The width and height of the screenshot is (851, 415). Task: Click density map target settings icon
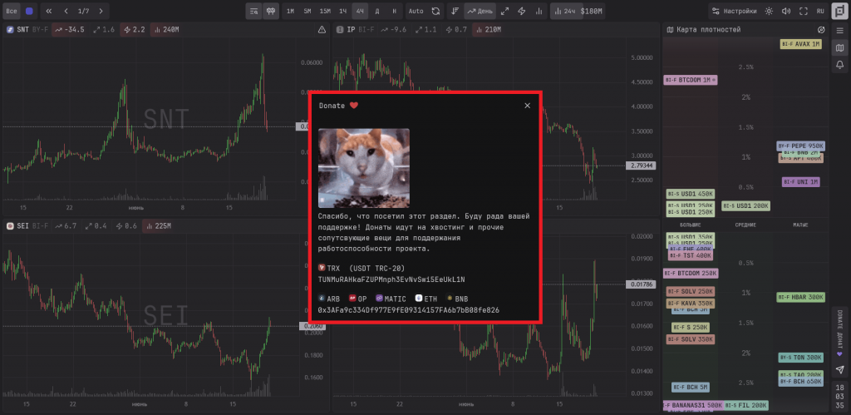tap(820, 30)
